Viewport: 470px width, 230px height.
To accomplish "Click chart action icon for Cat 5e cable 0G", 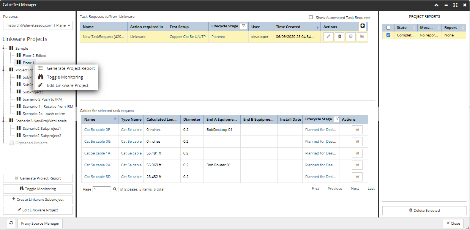I will click(357, 142).
